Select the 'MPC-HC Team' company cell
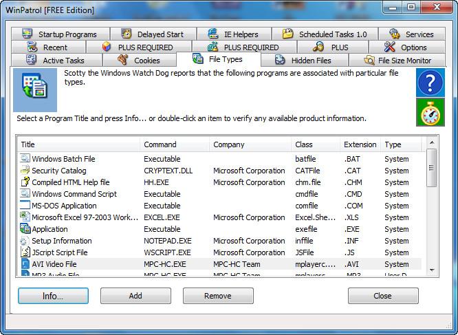Screen dimensions: 458x335 pos(237,264)
